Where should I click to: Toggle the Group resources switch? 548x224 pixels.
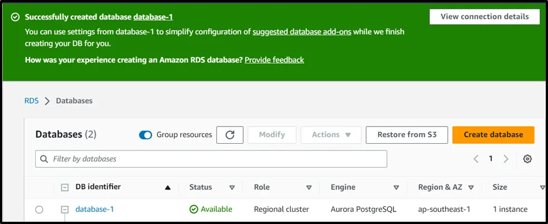tap(146, 135)
